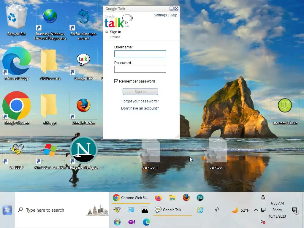Click the Sign in button
Image resolution: width=304 pixels, height=228 pixels.
coord(140,91)
